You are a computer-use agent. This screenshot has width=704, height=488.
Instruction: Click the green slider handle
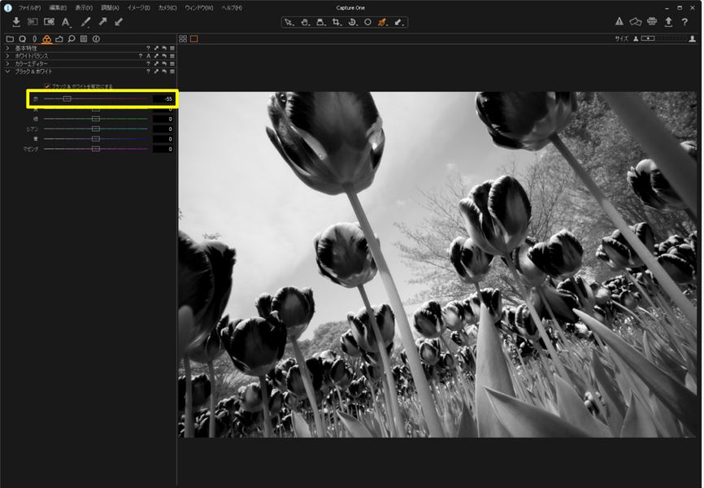click(x=96, y=119)
